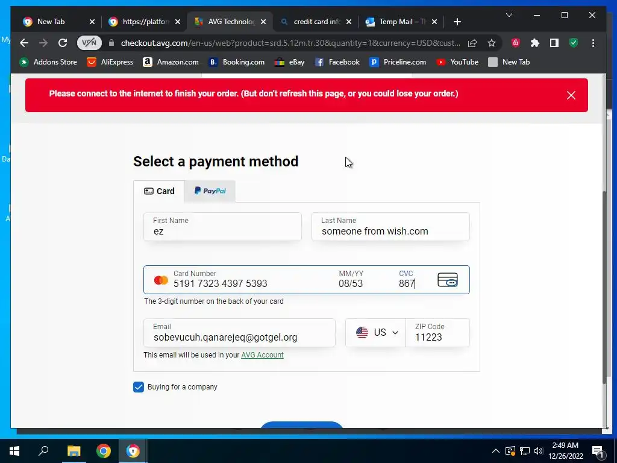Select the Card payment tab
Image resolution: width=617 pixels, height=463 pixels.
pyautogui.click(x=159, y=191)
